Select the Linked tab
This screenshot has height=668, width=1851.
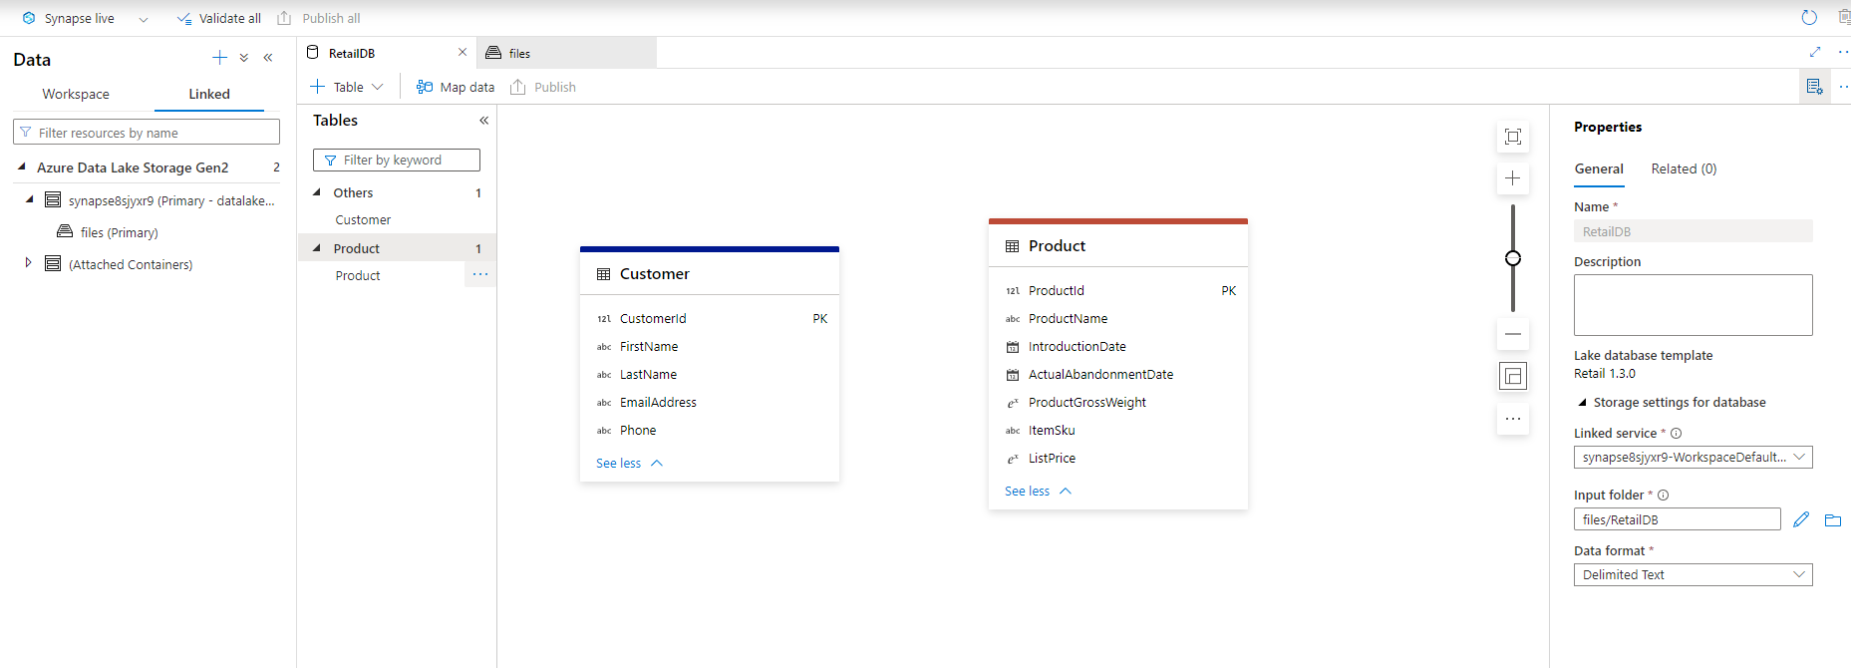[x=209, y=94]
